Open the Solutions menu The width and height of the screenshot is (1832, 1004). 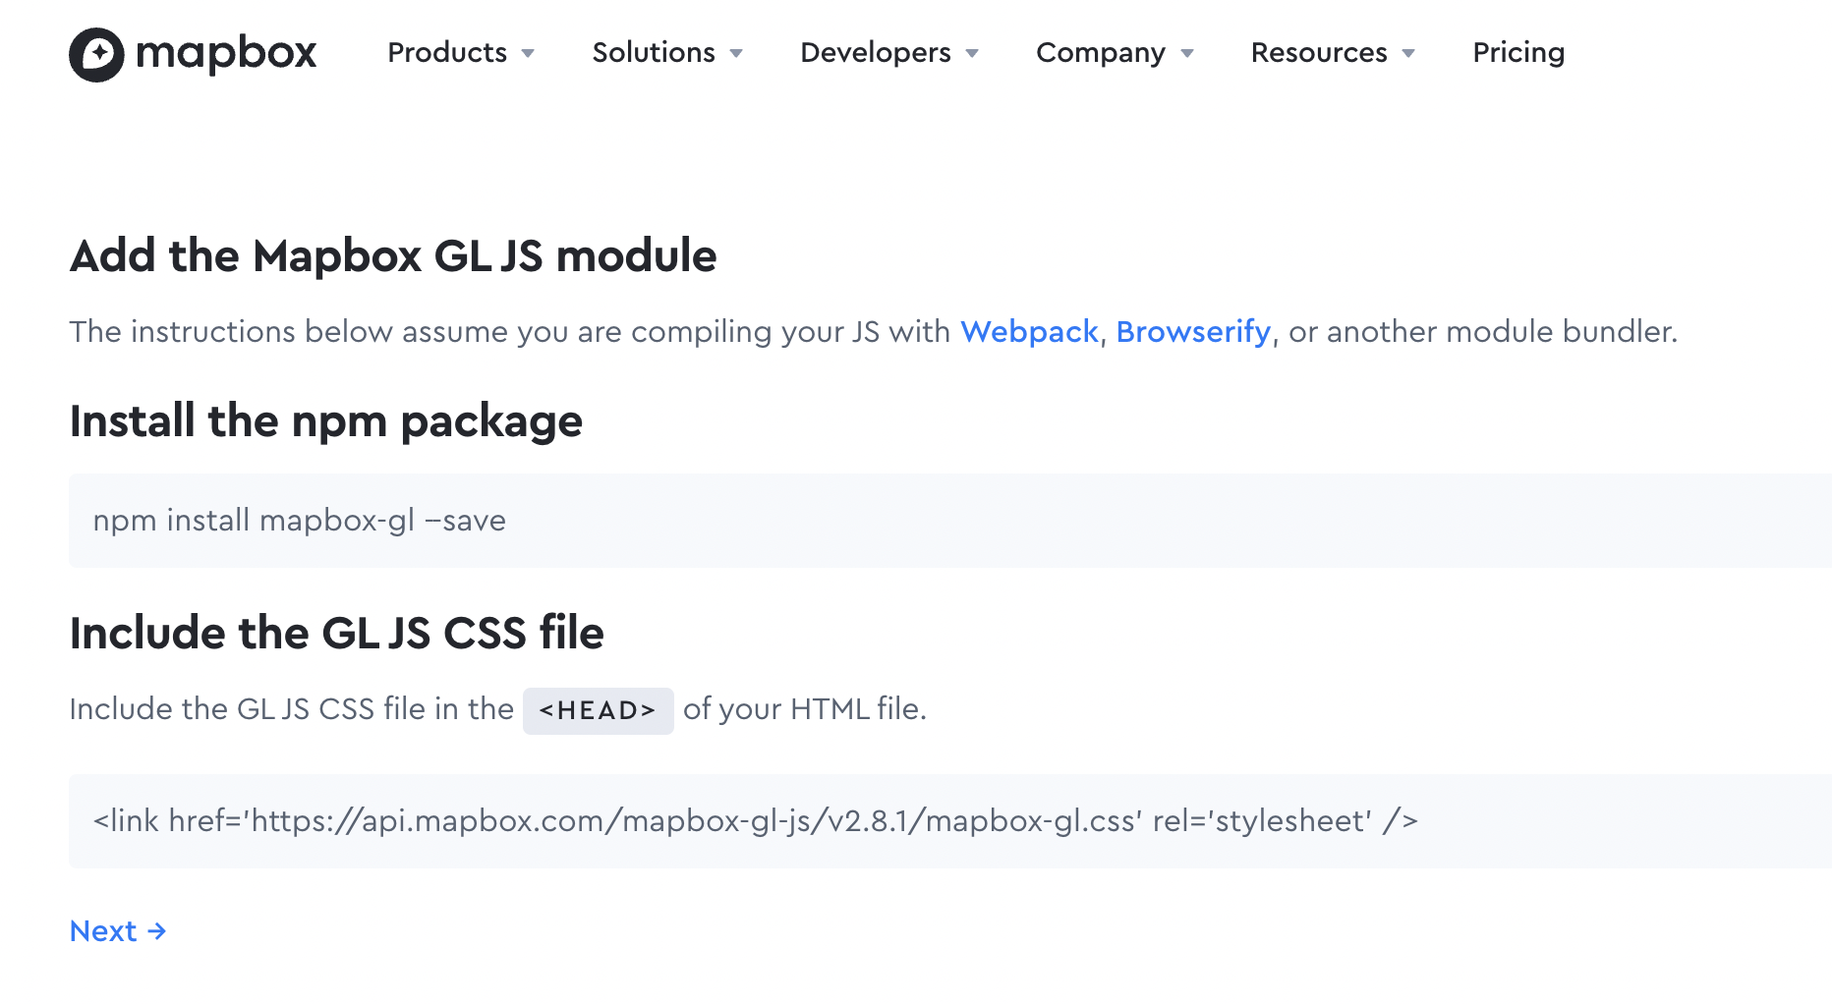pyautogui.click(x=654, y=52)
